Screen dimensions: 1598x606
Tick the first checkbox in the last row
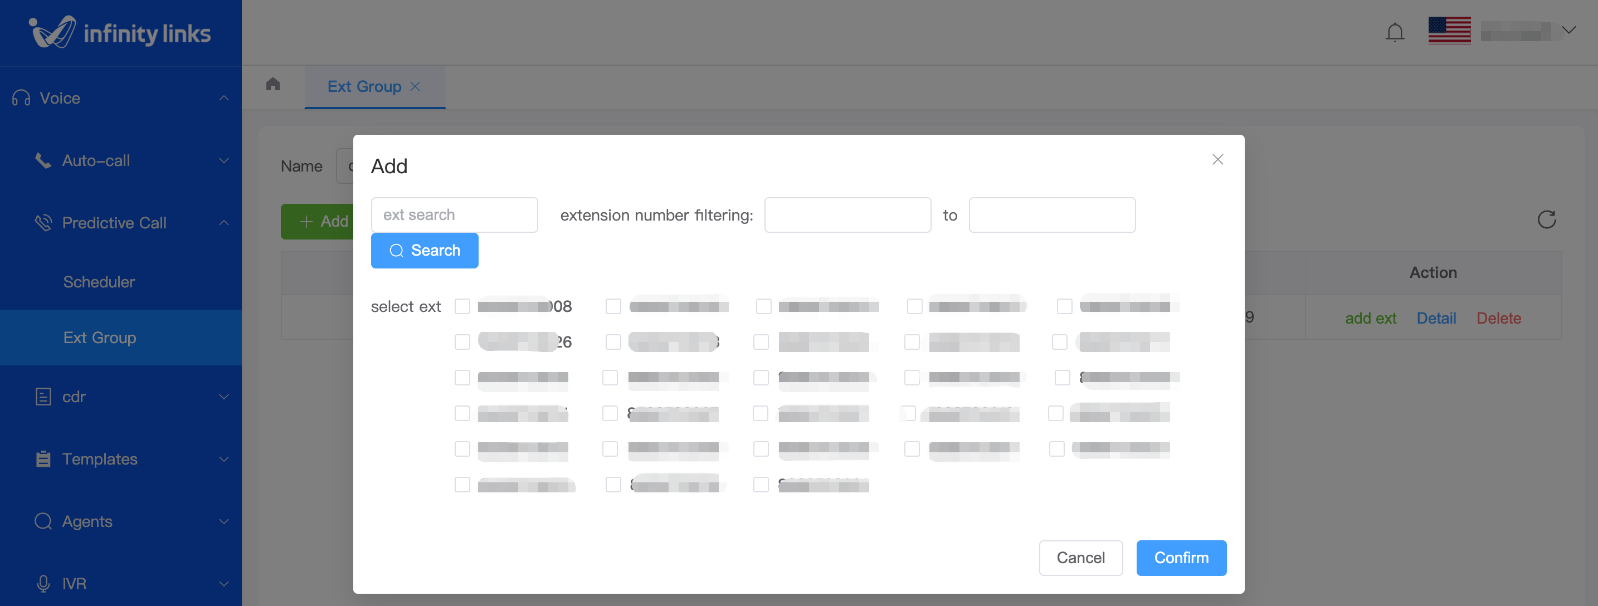462,485
